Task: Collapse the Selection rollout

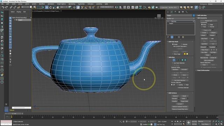Action: [171, 57]
